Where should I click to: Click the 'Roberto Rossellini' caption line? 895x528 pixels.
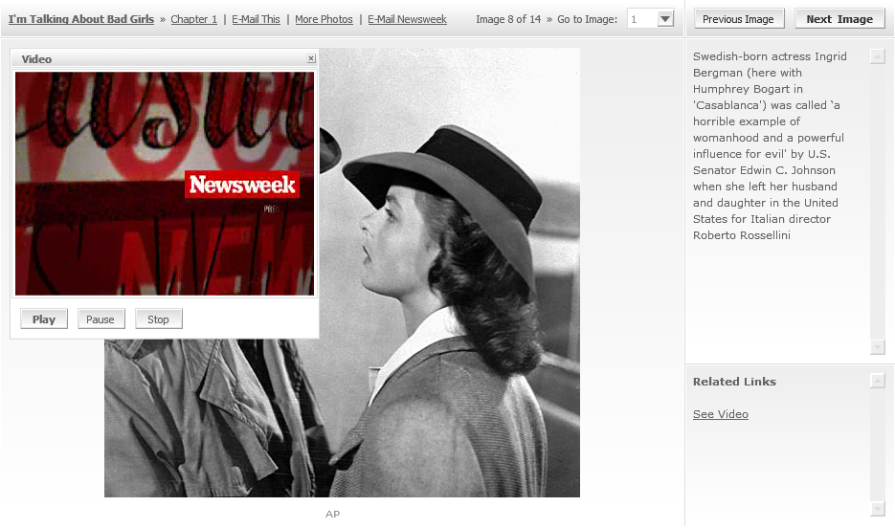tap(742, 235)
